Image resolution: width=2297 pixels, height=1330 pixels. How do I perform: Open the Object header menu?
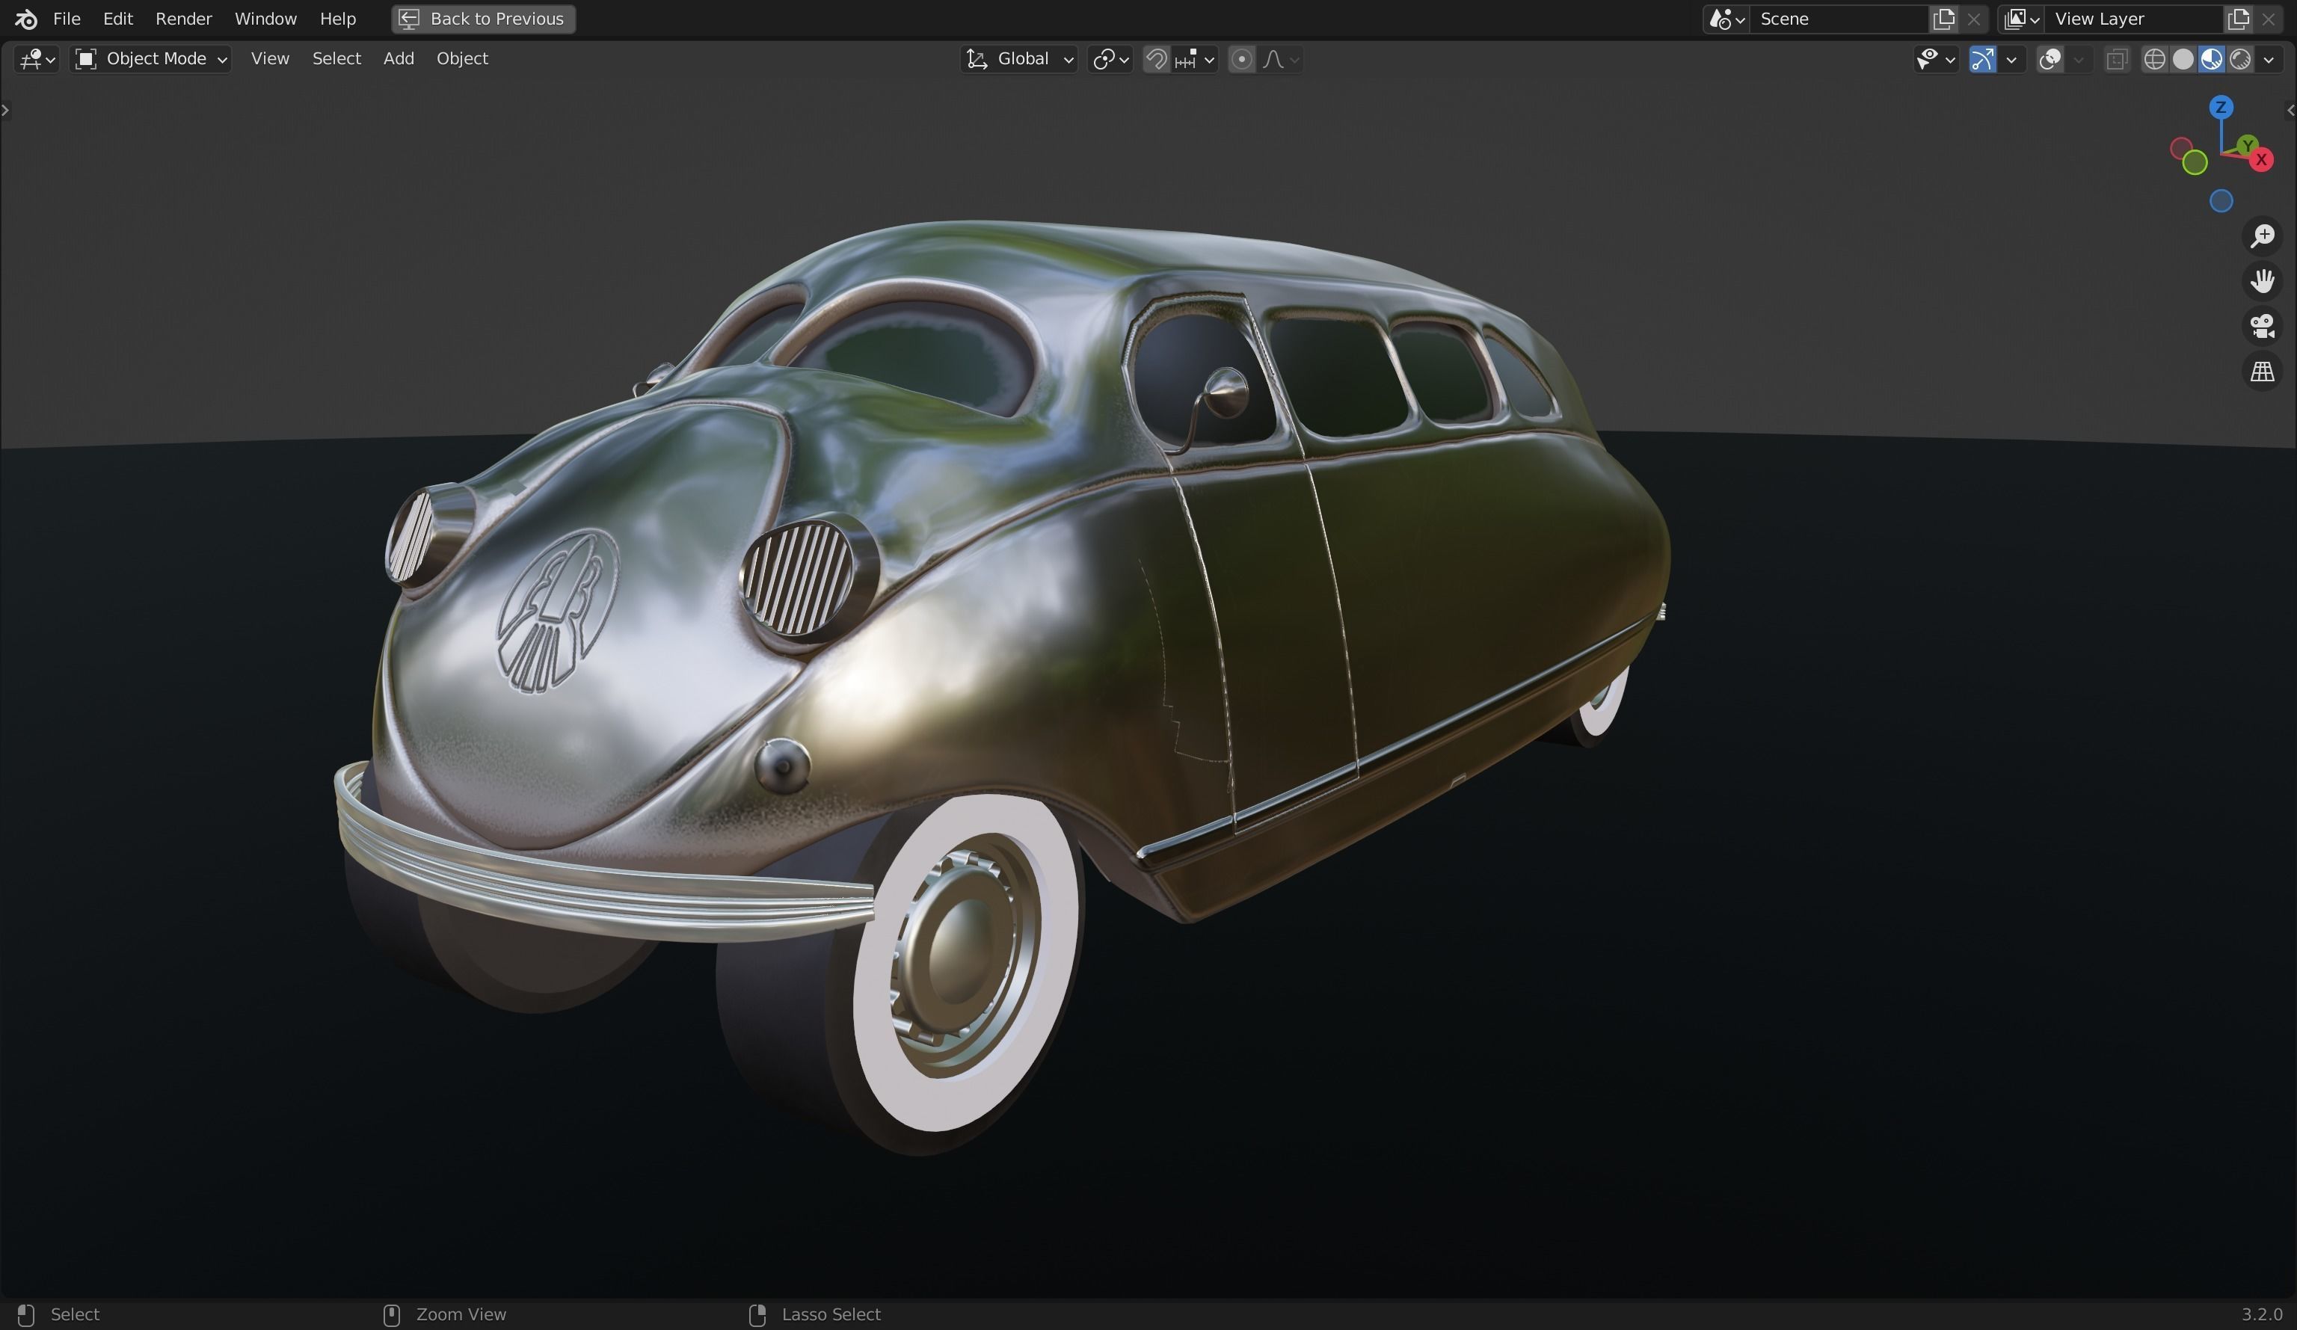click(x=462, y=58)
